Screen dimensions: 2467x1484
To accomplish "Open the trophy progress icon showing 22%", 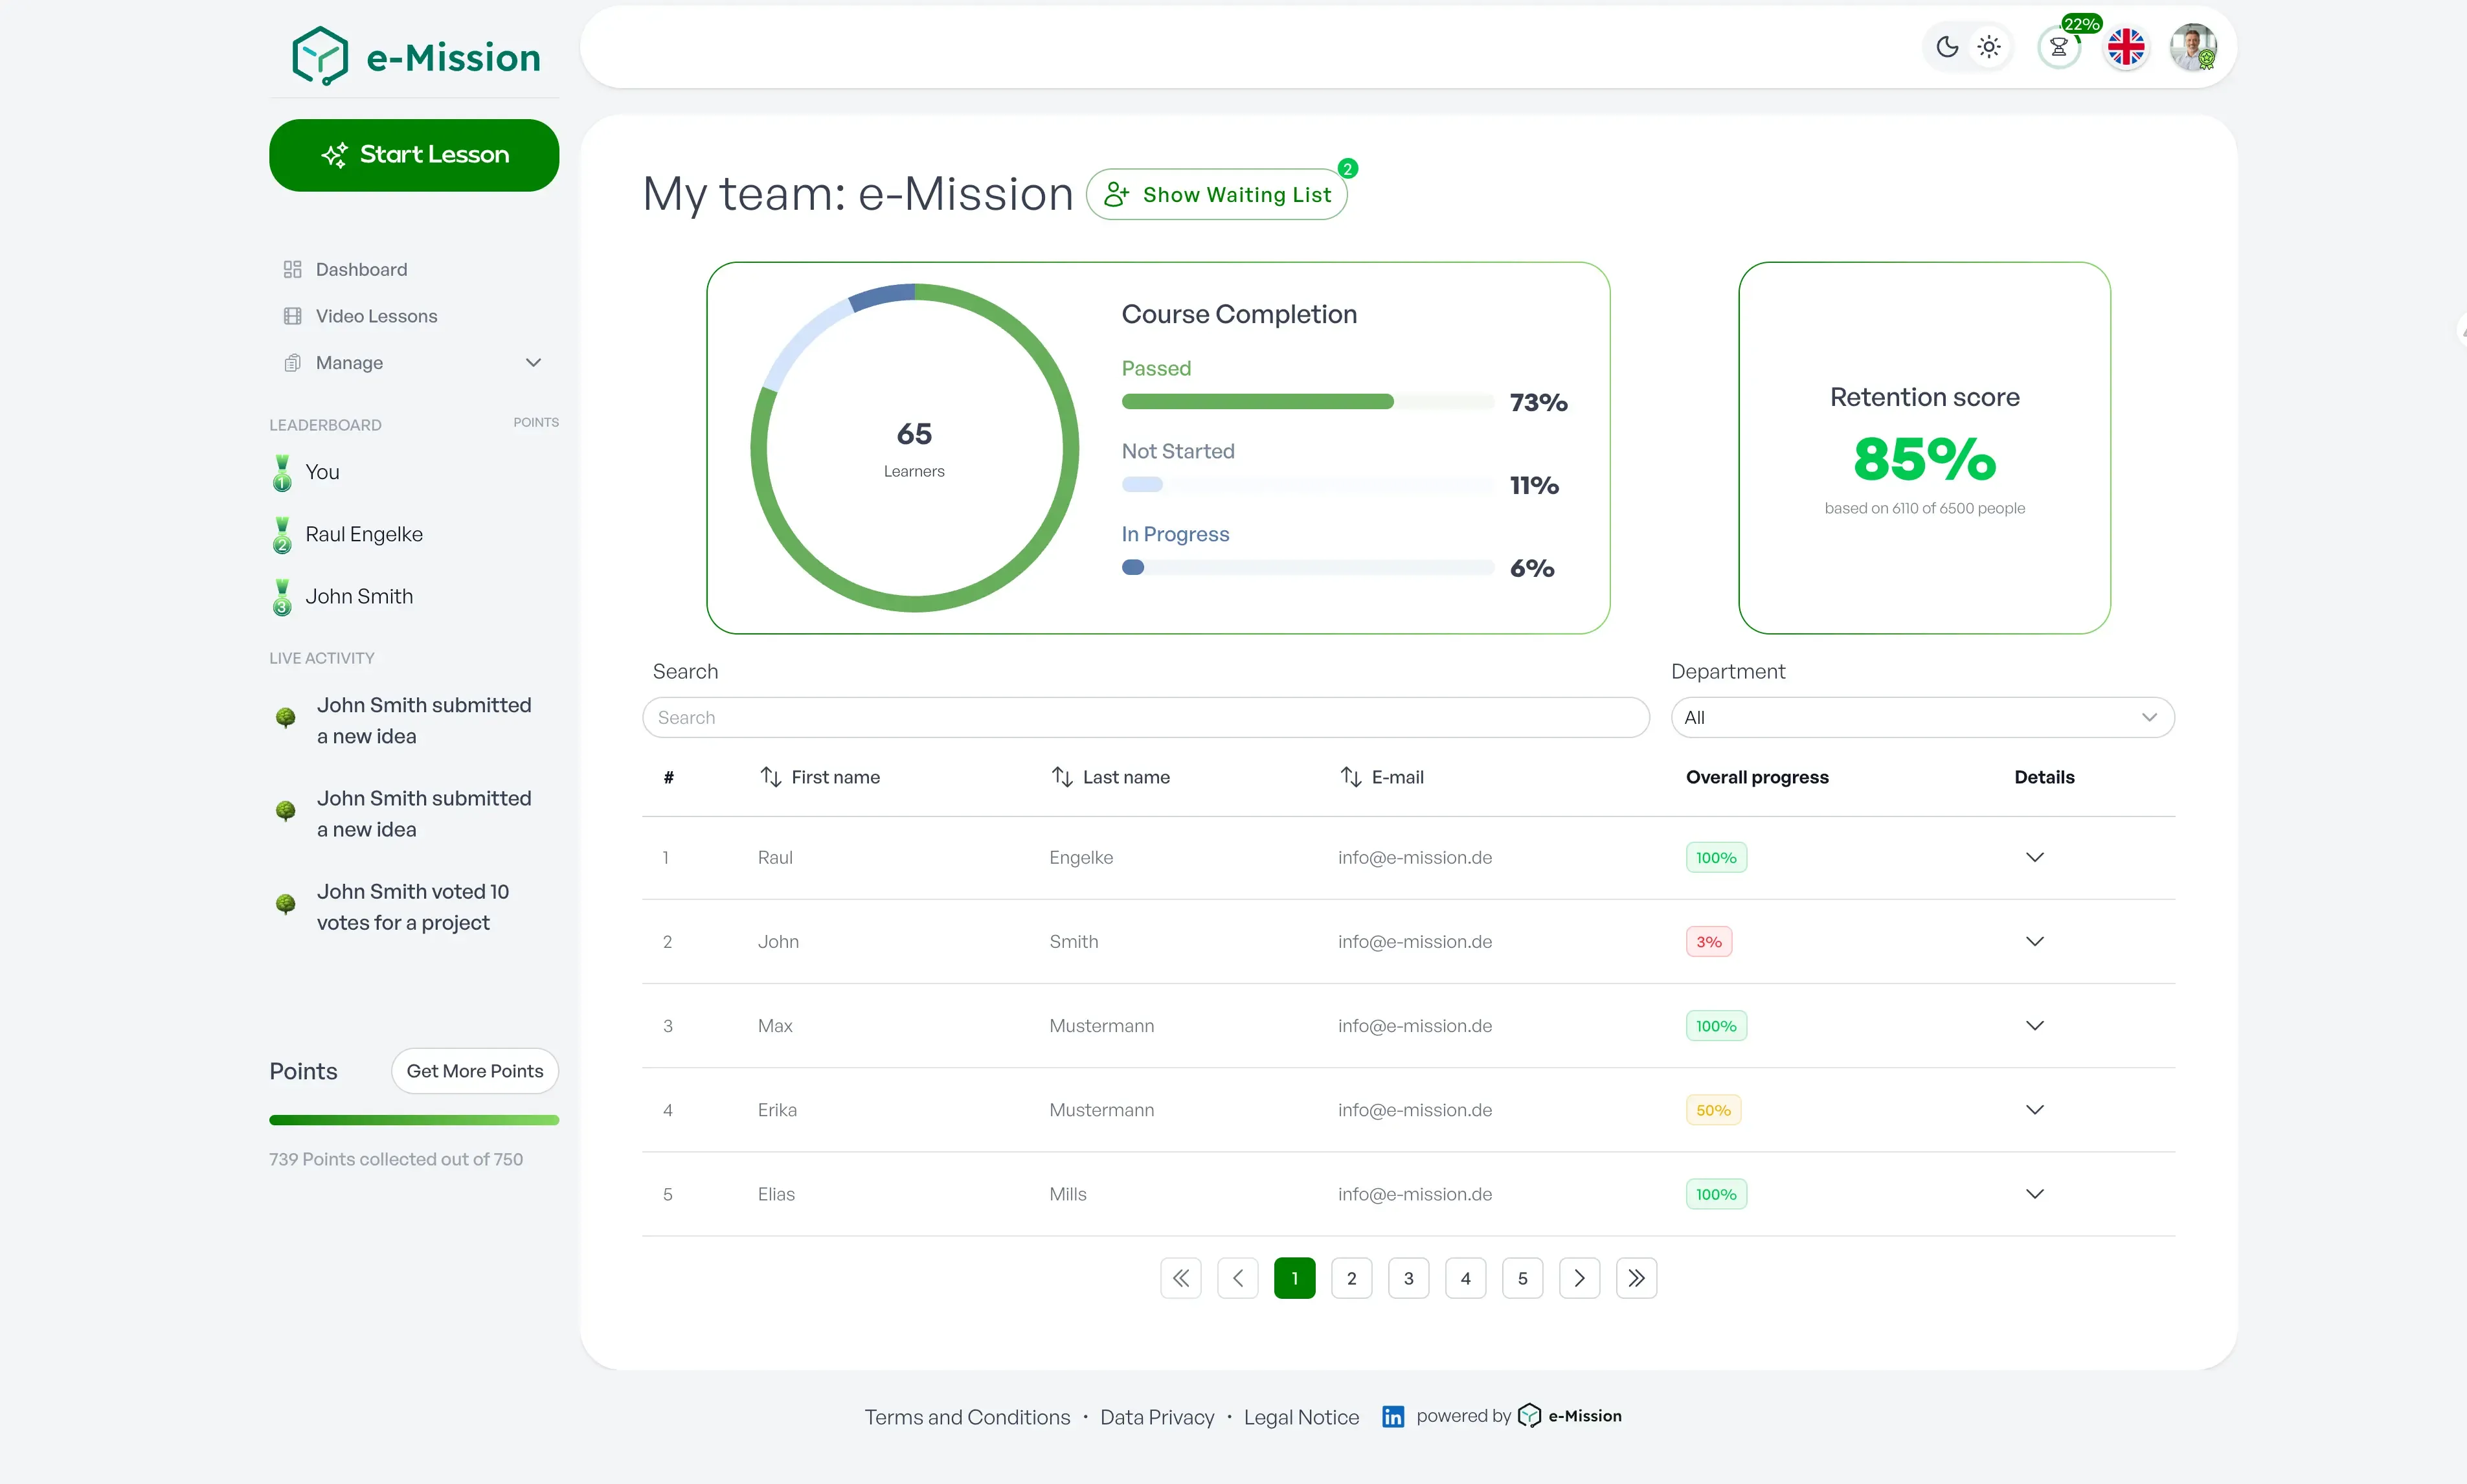I will pos(2059,47).
